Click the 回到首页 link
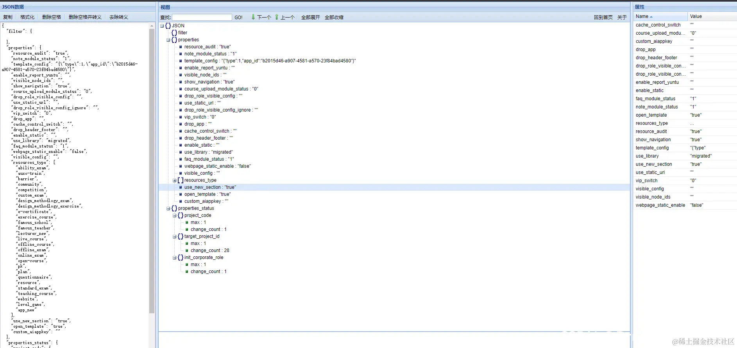The image size is (737, 348). [x=603, y=17]
